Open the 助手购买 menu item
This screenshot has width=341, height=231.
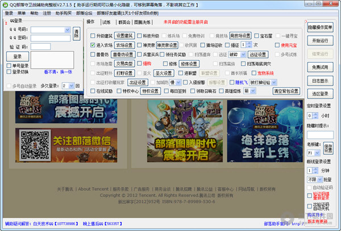coord(64,13)
